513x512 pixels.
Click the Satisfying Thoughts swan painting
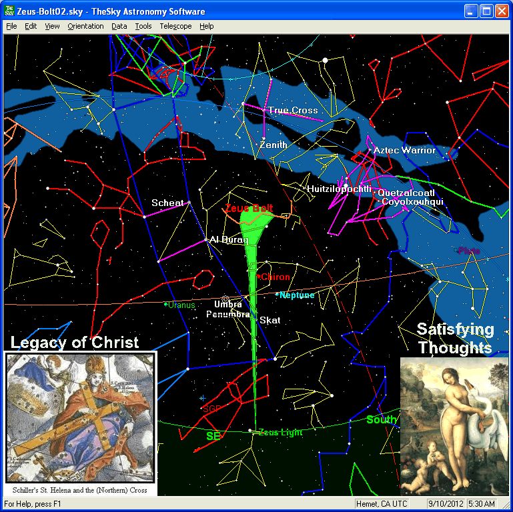tap(454, 427)
